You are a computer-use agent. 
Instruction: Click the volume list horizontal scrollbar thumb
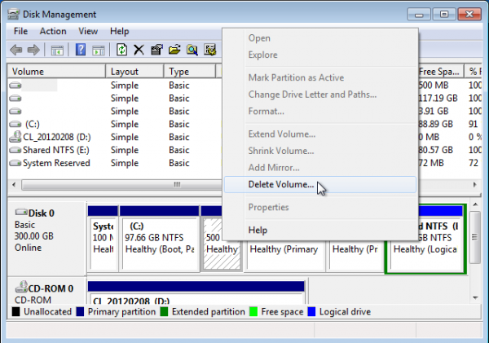click(121, 185)
